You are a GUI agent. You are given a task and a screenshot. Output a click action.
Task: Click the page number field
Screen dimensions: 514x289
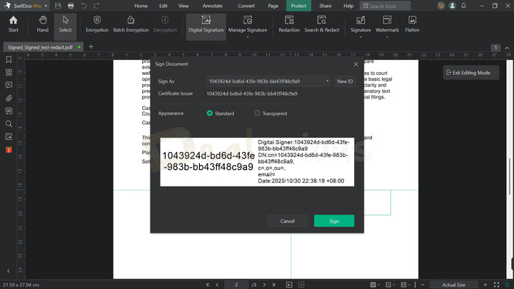[236, 285]
